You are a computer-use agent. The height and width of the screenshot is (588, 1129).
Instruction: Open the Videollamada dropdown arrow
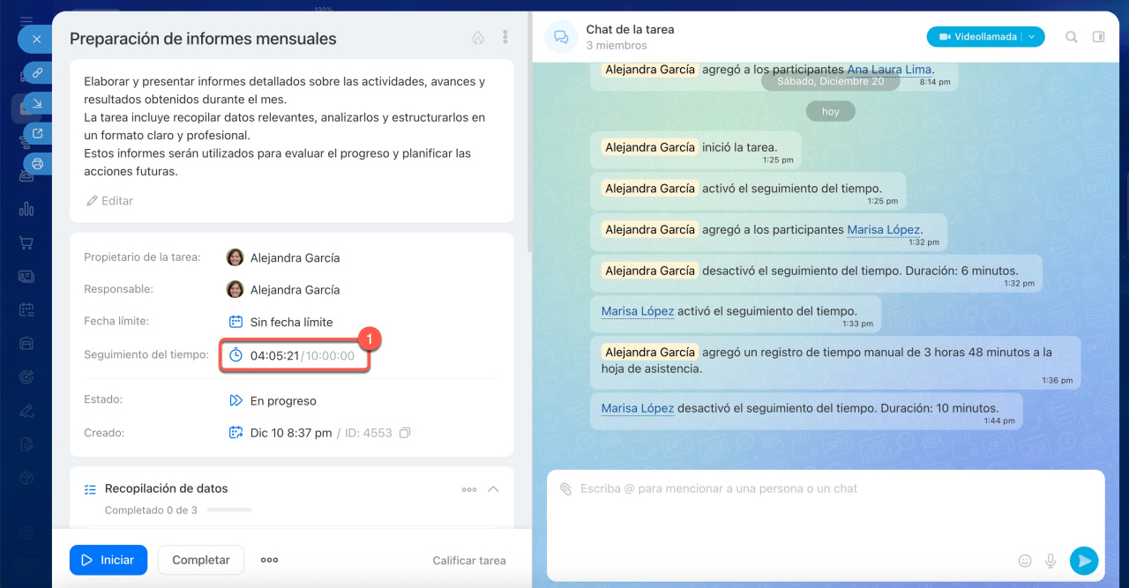click(x=1032, y=37)
